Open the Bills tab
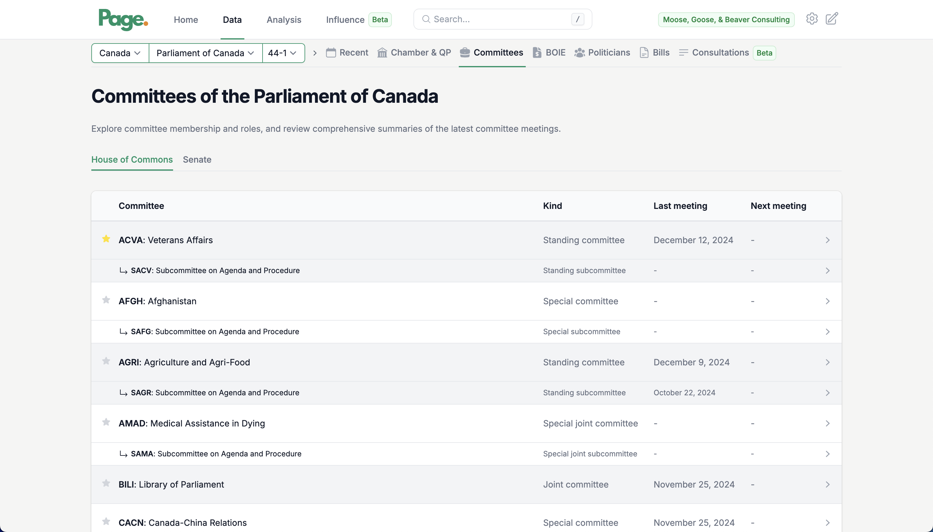Image resolution: width=933 pixels, height=532 pixels. click(655, 53)
